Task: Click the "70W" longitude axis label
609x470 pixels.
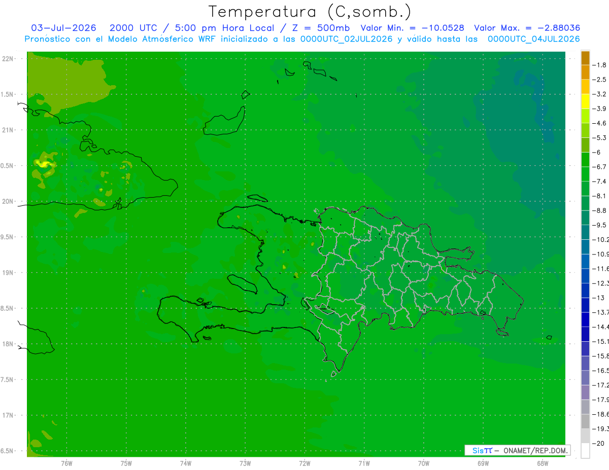Action: [x=424, y=463]
